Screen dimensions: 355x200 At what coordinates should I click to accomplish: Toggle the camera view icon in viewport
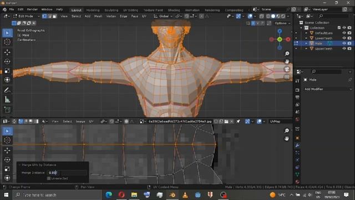287,69
